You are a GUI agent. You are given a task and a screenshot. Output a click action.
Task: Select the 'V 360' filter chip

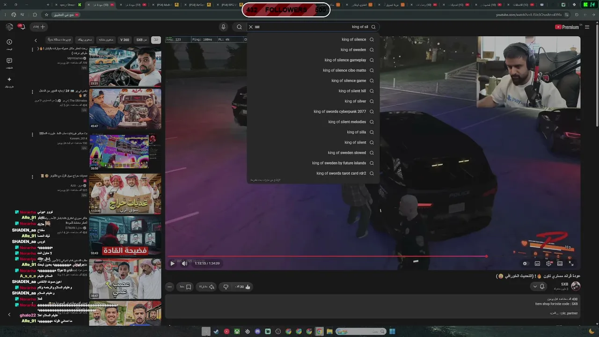[124, 40]
